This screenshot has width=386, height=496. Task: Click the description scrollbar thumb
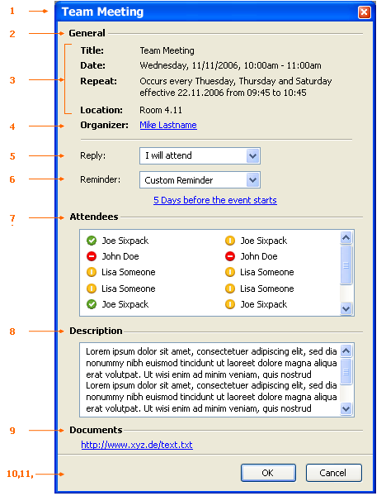click(x=346, y=371)
